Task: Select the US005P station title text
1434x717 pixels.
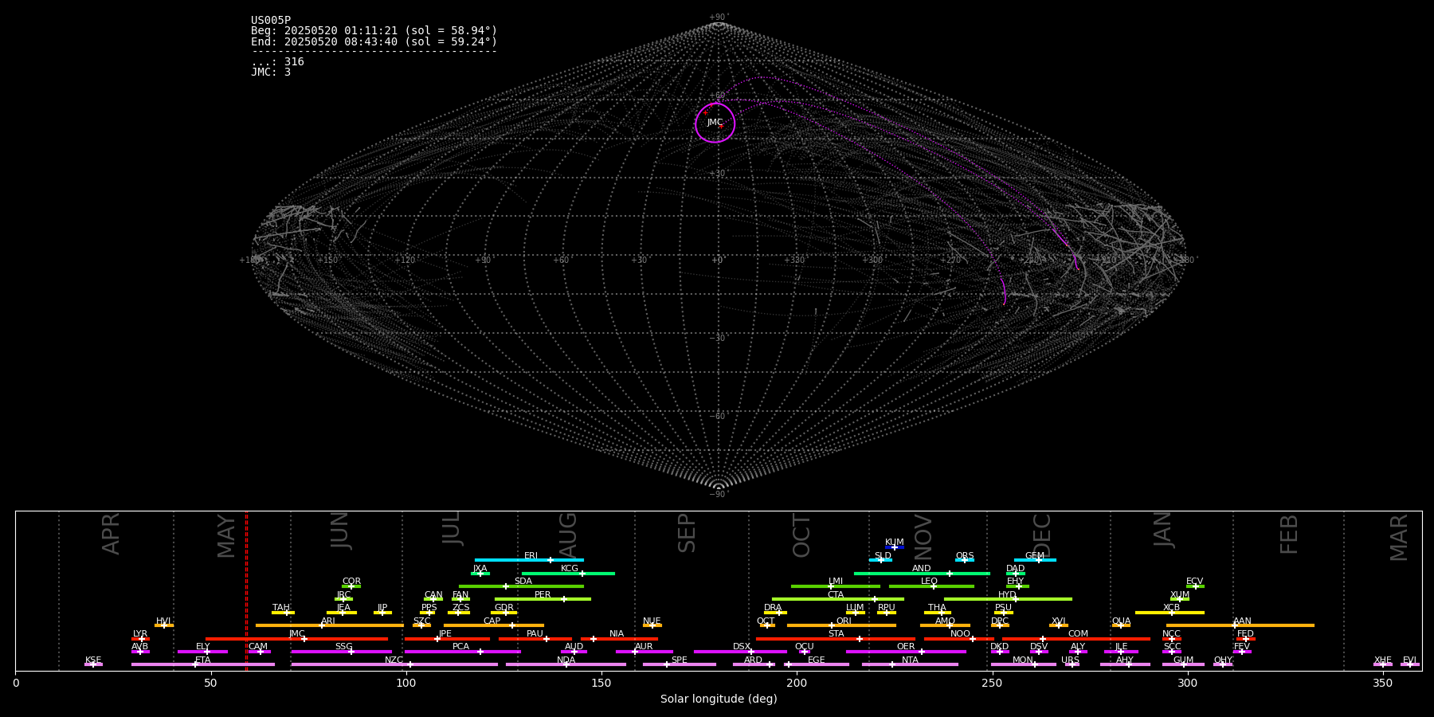Action: point(271,21)
